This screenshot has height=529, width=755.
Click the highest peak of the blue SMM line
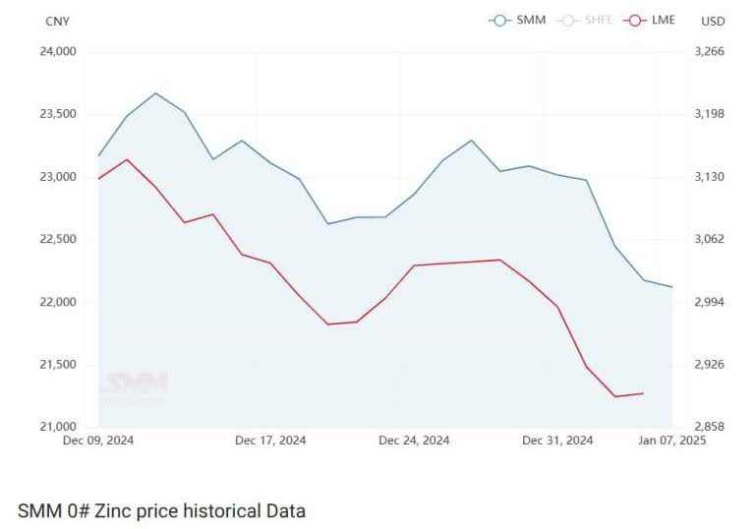coord(155,93)
